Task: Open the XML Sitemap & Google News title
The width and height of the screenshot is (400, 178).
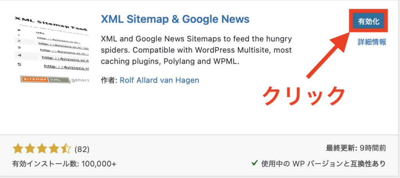Action: tap(175, 19)
